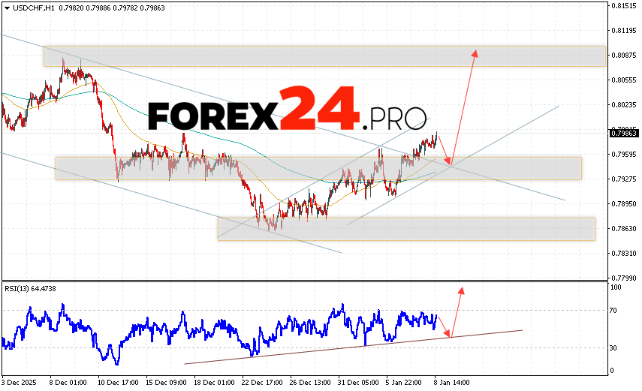This screenshot has width=642, height=391.
Task: Open the USDCHF chart dropdown triangle
Action: pyautogui.click(x=7, y=8)
